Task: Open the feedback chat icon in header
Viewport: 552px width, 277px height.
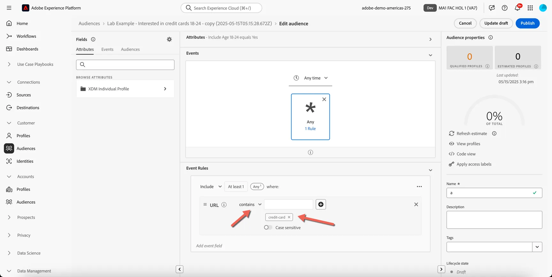Action: pyautogui.click(x=492, y=8)
